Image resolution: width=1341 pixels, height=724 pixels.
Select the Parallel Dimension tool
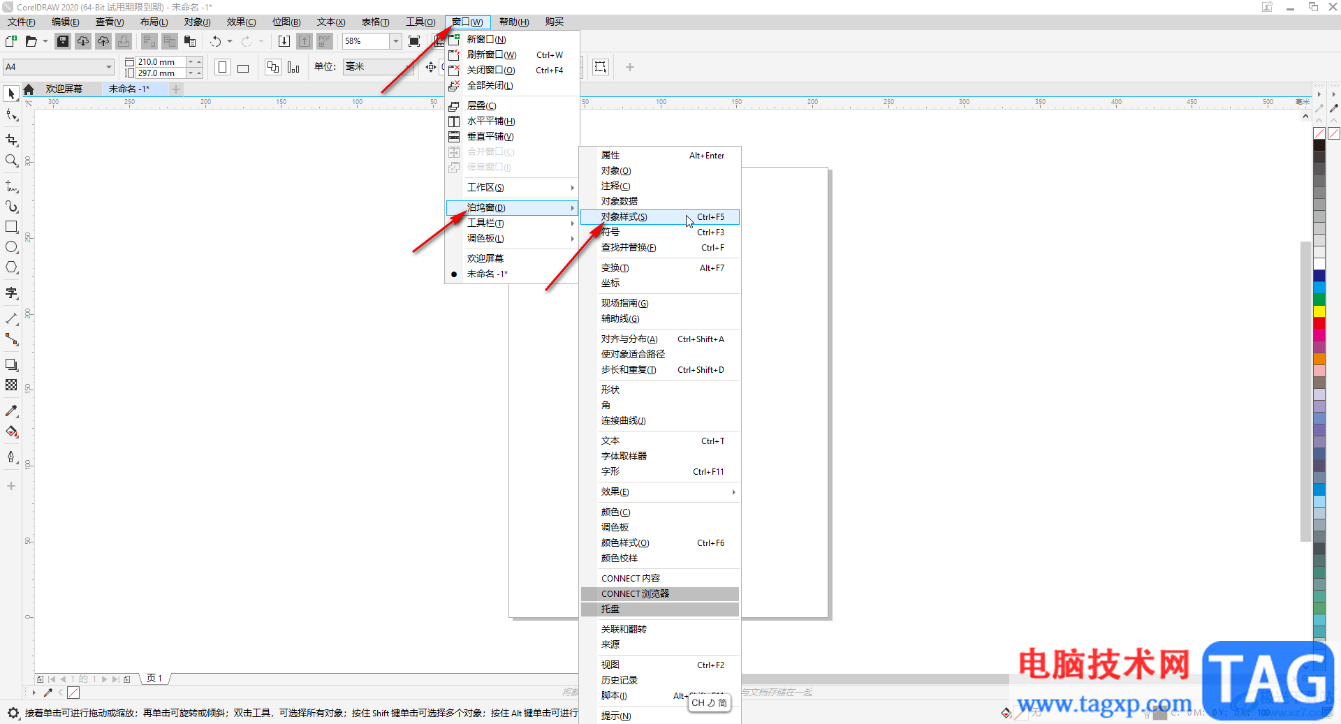[x=11, y=319]
